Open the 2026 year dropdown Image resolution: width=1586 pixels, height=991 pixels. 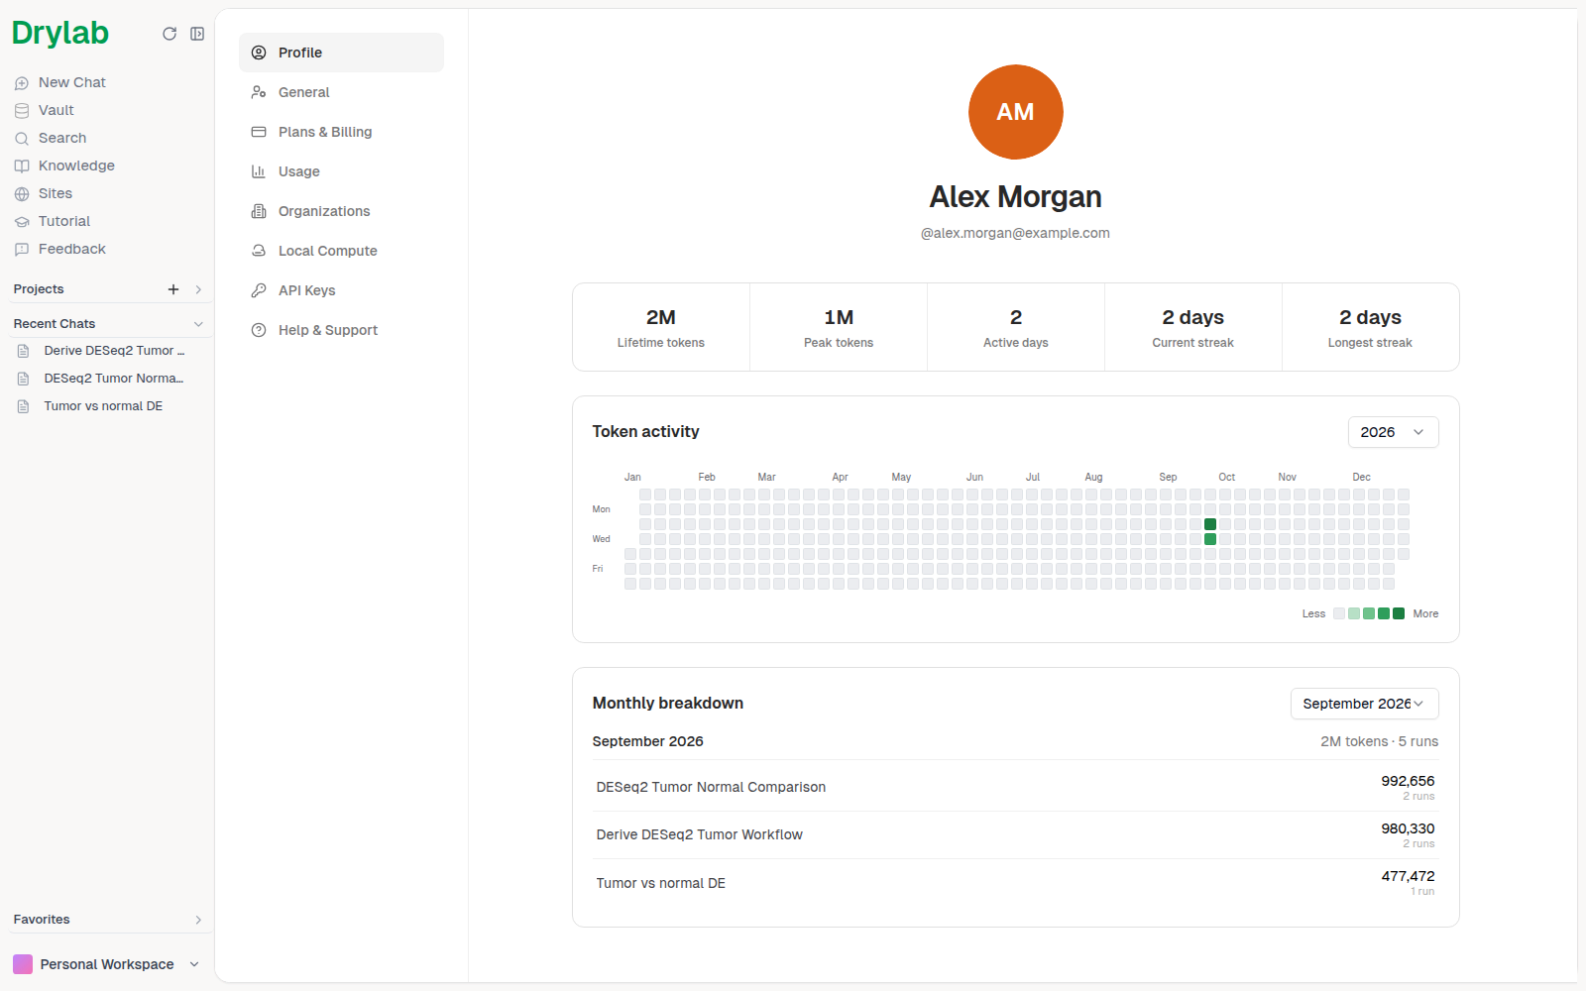pos(1393,432)
